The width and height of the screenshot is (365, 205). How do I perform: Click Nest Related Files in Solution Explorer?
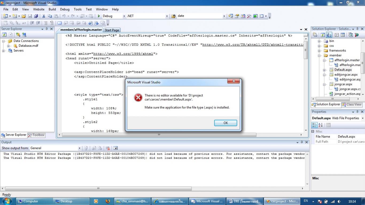[x=329, y=35]
